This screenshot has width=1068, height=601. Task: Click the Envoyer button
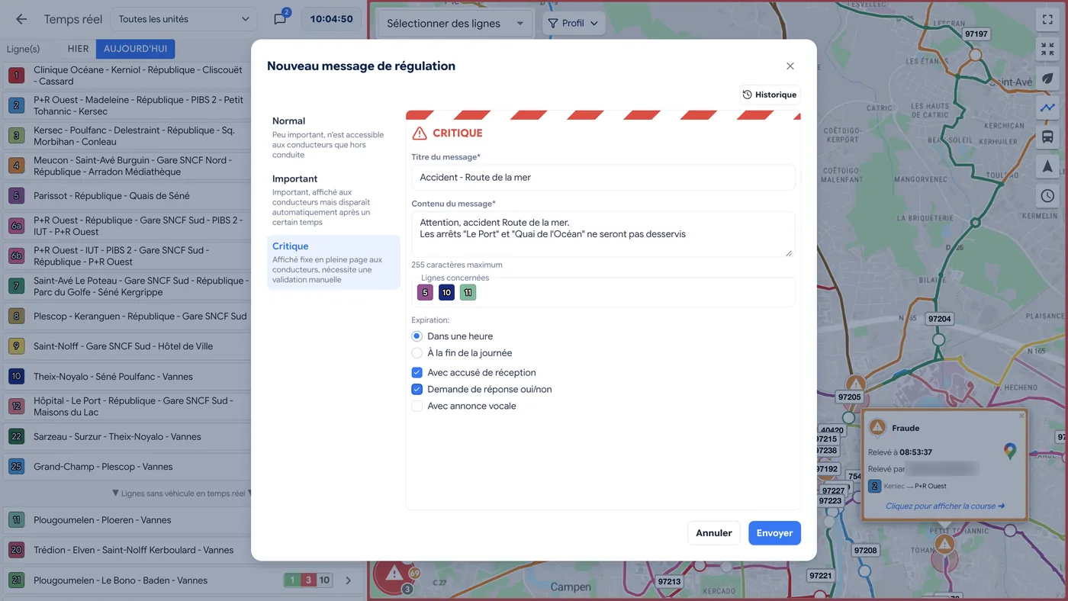774,533
